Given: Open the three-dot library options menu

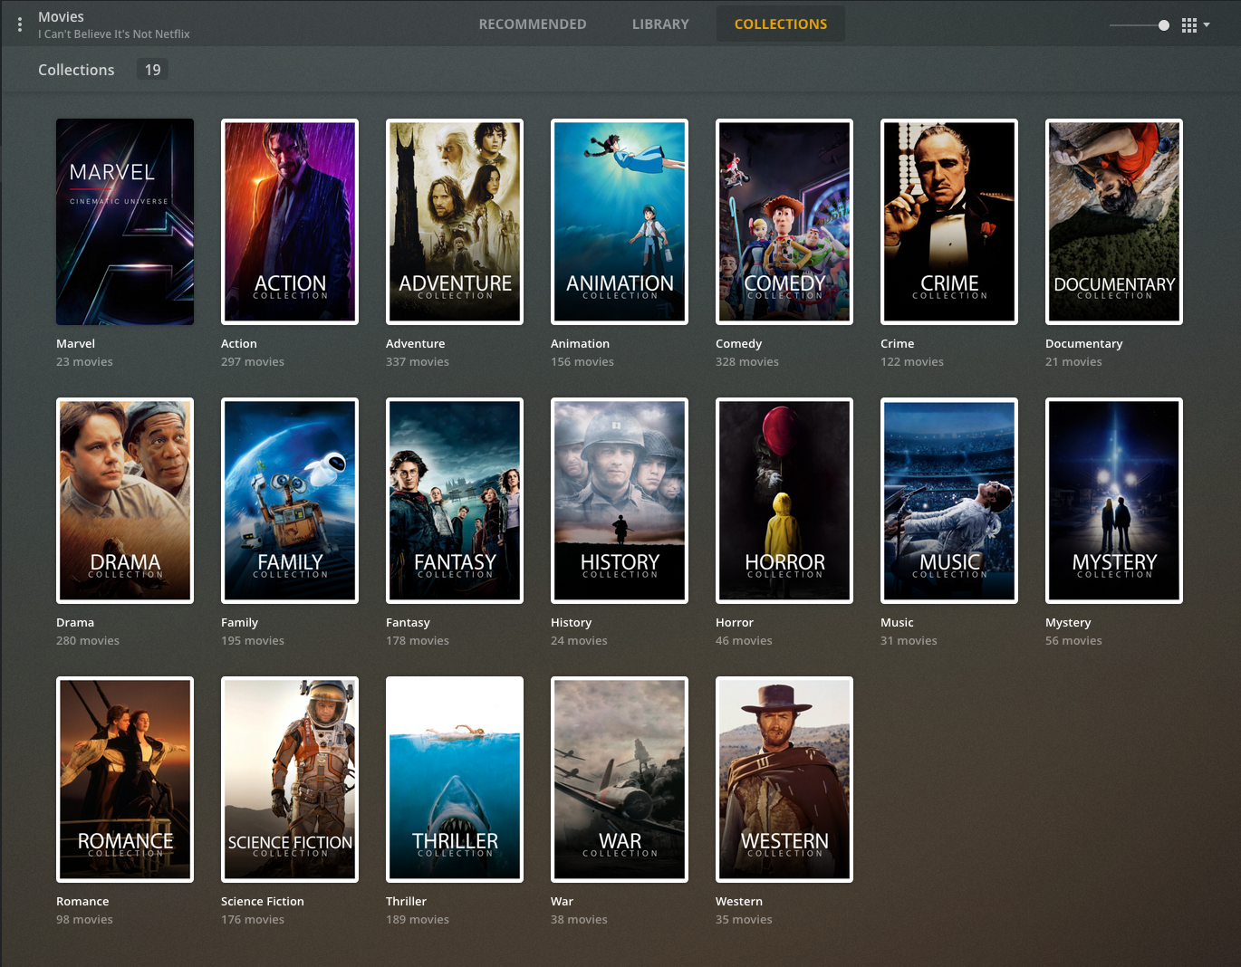Looking at the screenshot, I should [20, 24].
